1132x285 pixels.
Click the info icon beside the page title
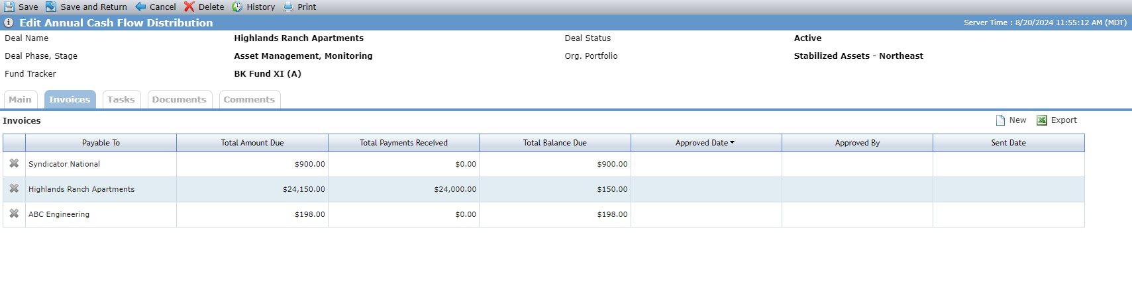point(9,22)
